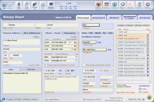Open the Insurance module icon in toolbar

(x=131, y=5)
